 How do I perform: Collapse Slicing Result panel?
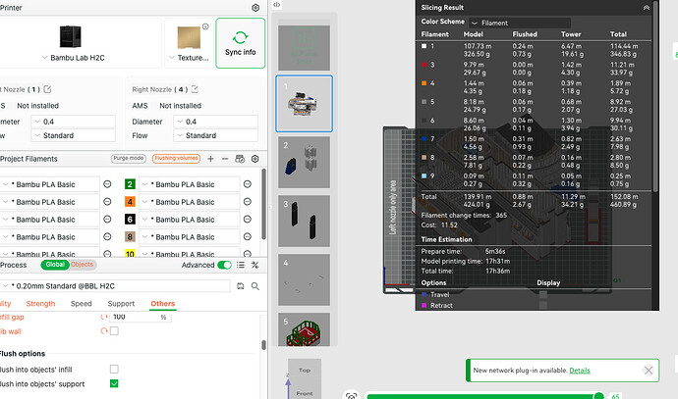coord(646,7)
